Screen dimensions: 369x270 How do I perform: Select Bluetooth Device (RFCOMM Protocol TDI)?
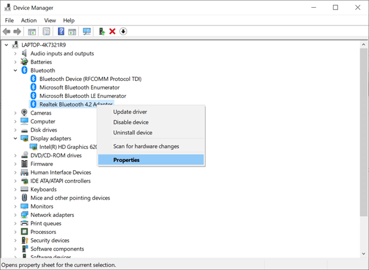(90, 79)
